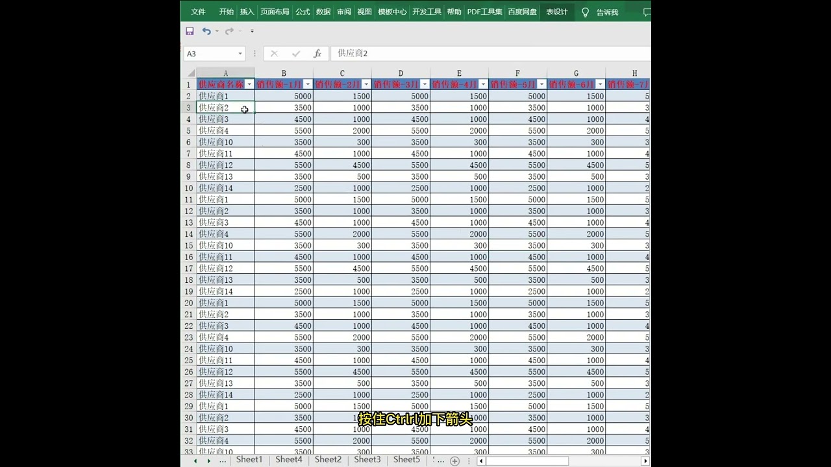Viewport: 831px width, 467px height.
Task: Click cell A10 with 供应商14
Action: (225, 188)
